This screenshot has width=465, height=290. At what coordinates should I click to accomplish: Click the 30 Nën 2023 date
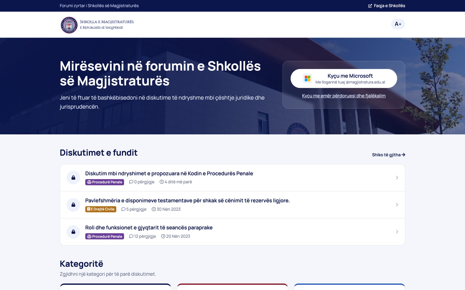click(x=166, y=209)
